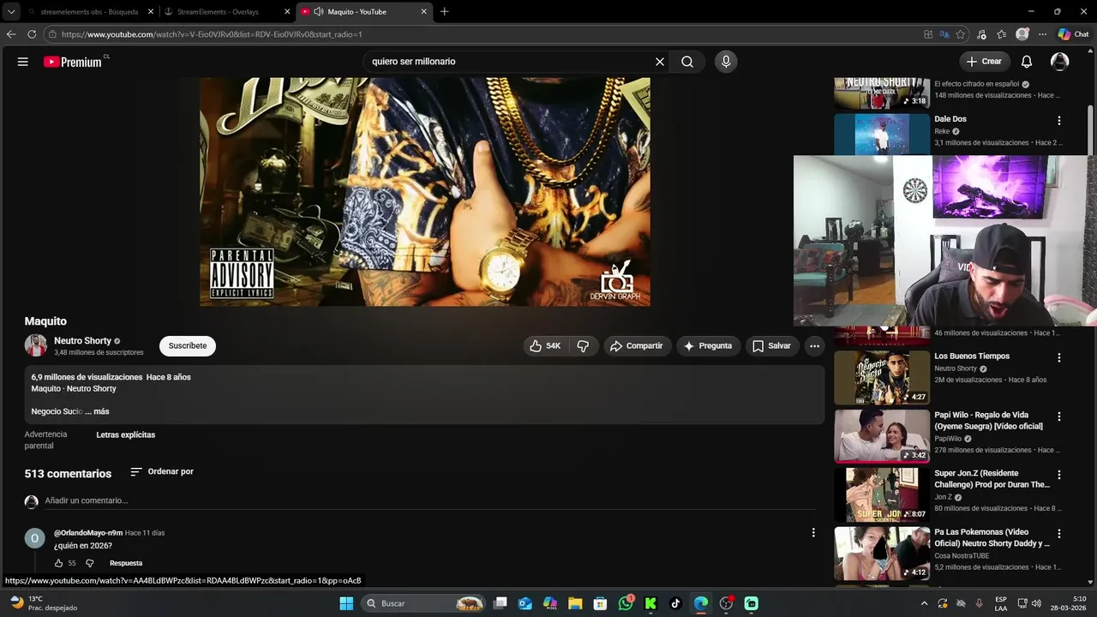Go back in browser history

(x=11, y=34)
